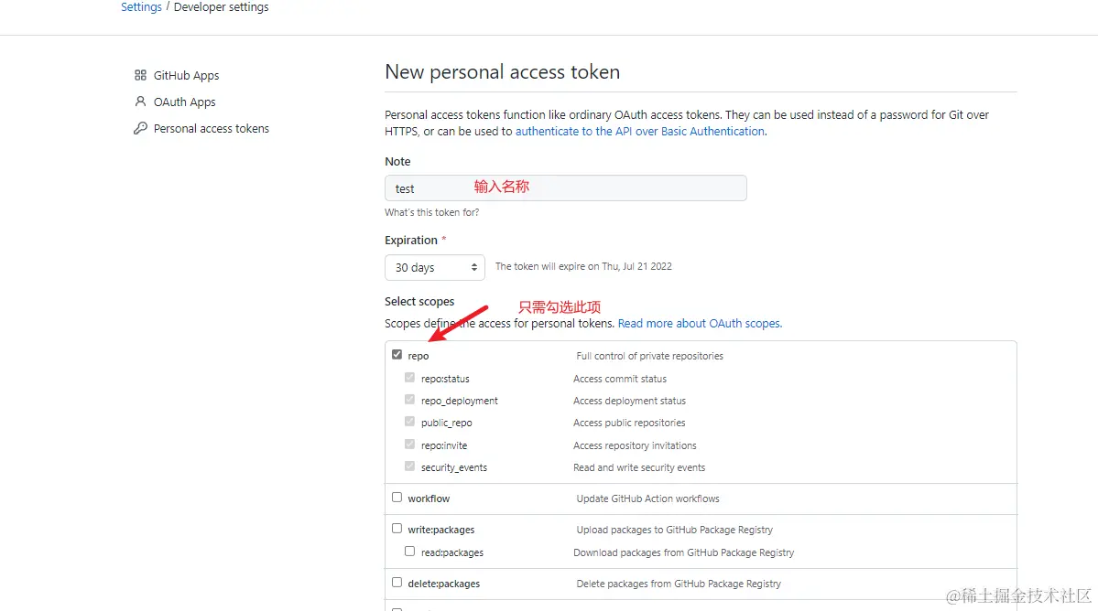Enable the workflow scope checkbox
The width and height of the screenshot is (1098, 611).
pos(397,497)
